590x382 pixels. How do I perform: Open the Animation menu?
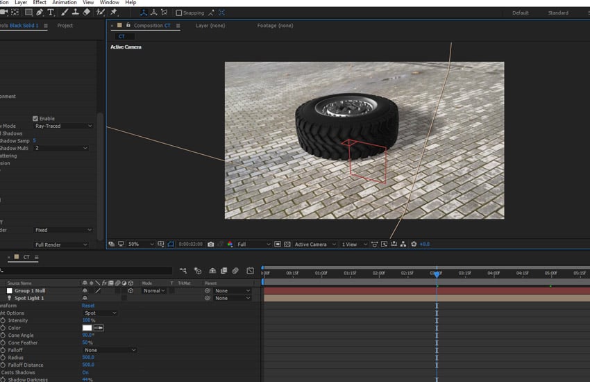pos(65,3)
